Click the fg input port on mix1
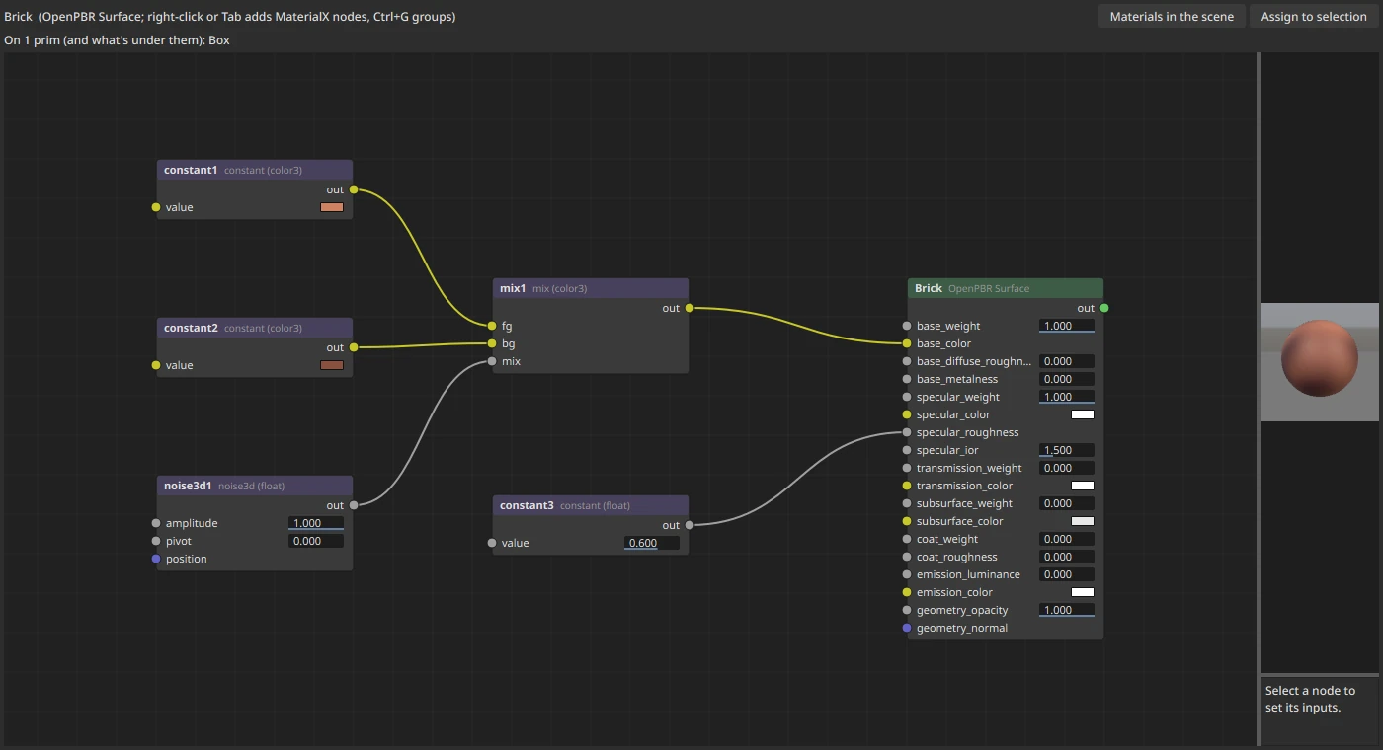The width and height of the screenshot is (1383, 750). pos(492,326)
